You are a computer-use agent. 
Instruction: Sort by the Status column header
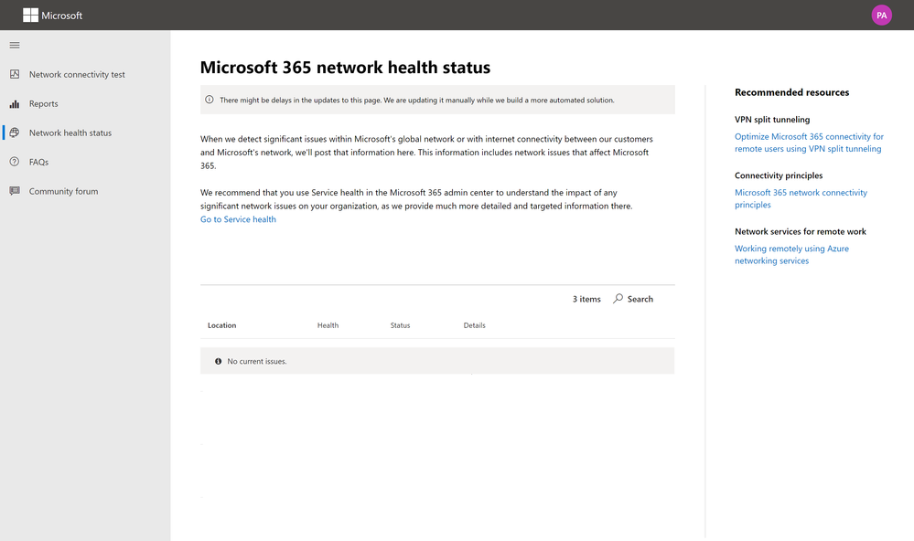tap(400, 325)
